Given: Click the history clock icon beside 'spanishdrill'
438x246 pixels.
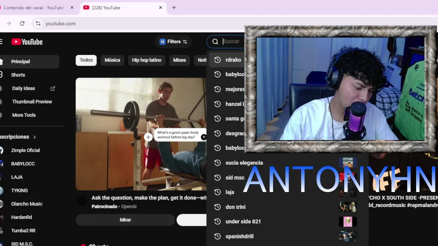Looking at the screenshot, I should [217, 236].
